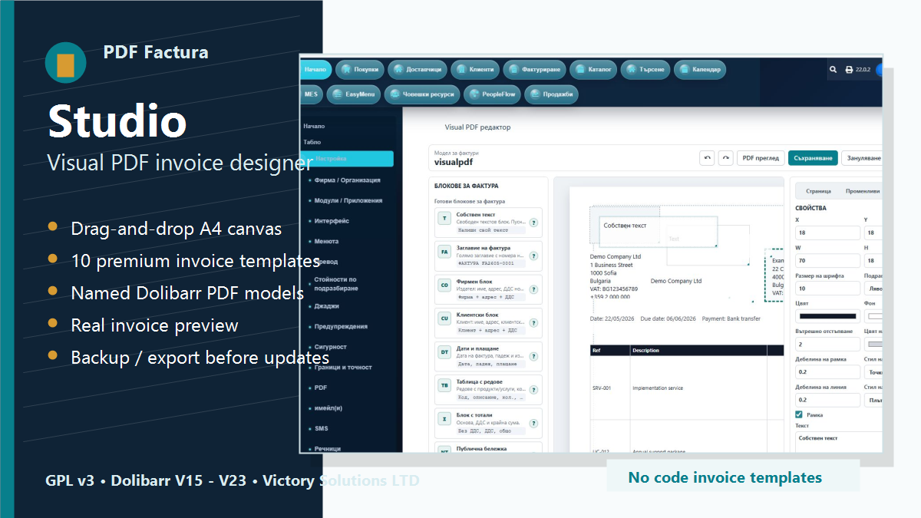The height and width of the screenshot is (518, 921).
Task: Click the W width input field
Action: click(x=827, y=260)
